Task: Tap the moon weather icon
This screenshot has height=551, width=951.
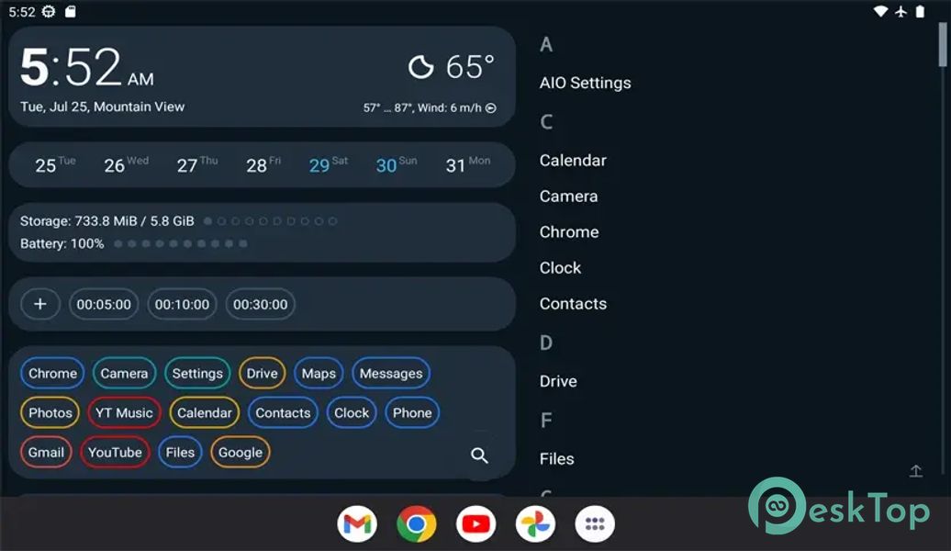Action: point(420,67)
